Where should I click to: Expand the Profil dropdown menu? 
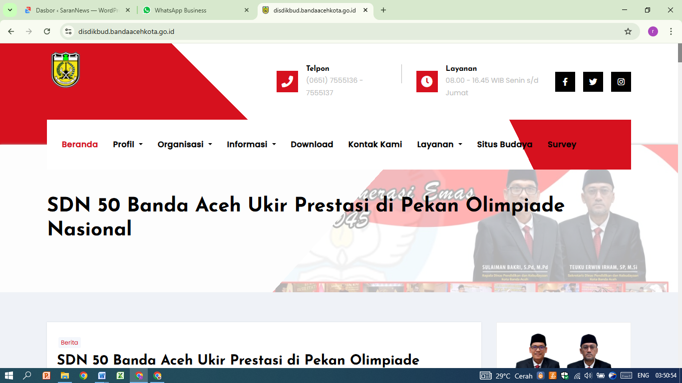click(x=127, y=144)
